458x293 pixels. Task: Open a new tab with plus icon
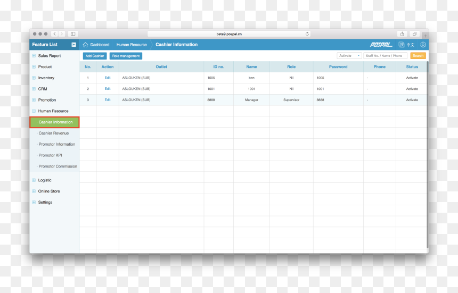(x=426, y=36)
